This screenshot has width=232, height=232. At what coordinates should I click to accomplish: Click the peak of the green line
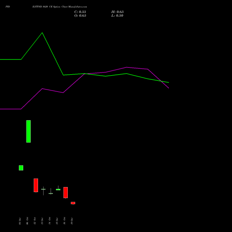tap(42, 33)
